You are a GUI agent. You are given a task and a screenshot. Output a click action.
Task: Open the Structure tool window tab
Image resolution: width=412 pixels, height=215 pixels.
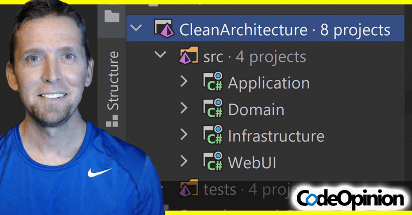click(x=113, y=80)
